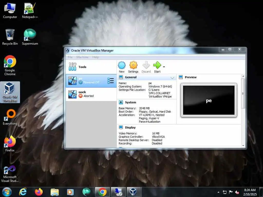
Task: Open the Supermium desktop shortcut
Action: (x=30, y=37)
